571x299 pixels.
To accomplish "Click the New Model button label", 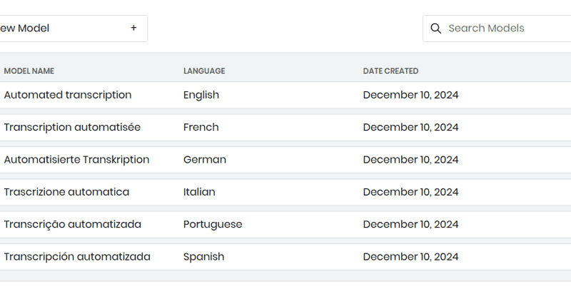I will pyautogui.click(x=24, y=28).
